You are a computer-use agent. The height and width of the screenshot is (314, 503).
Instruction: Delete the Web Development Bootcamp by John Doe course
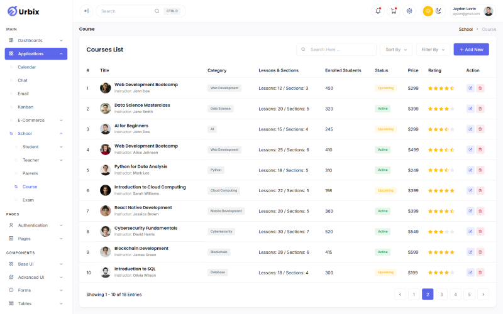[x=480, y=88]
